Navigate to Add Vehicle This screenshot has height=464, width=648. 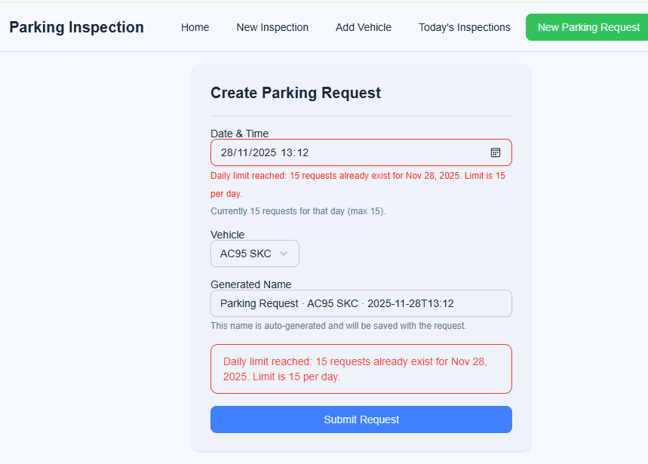click(364, 27)
